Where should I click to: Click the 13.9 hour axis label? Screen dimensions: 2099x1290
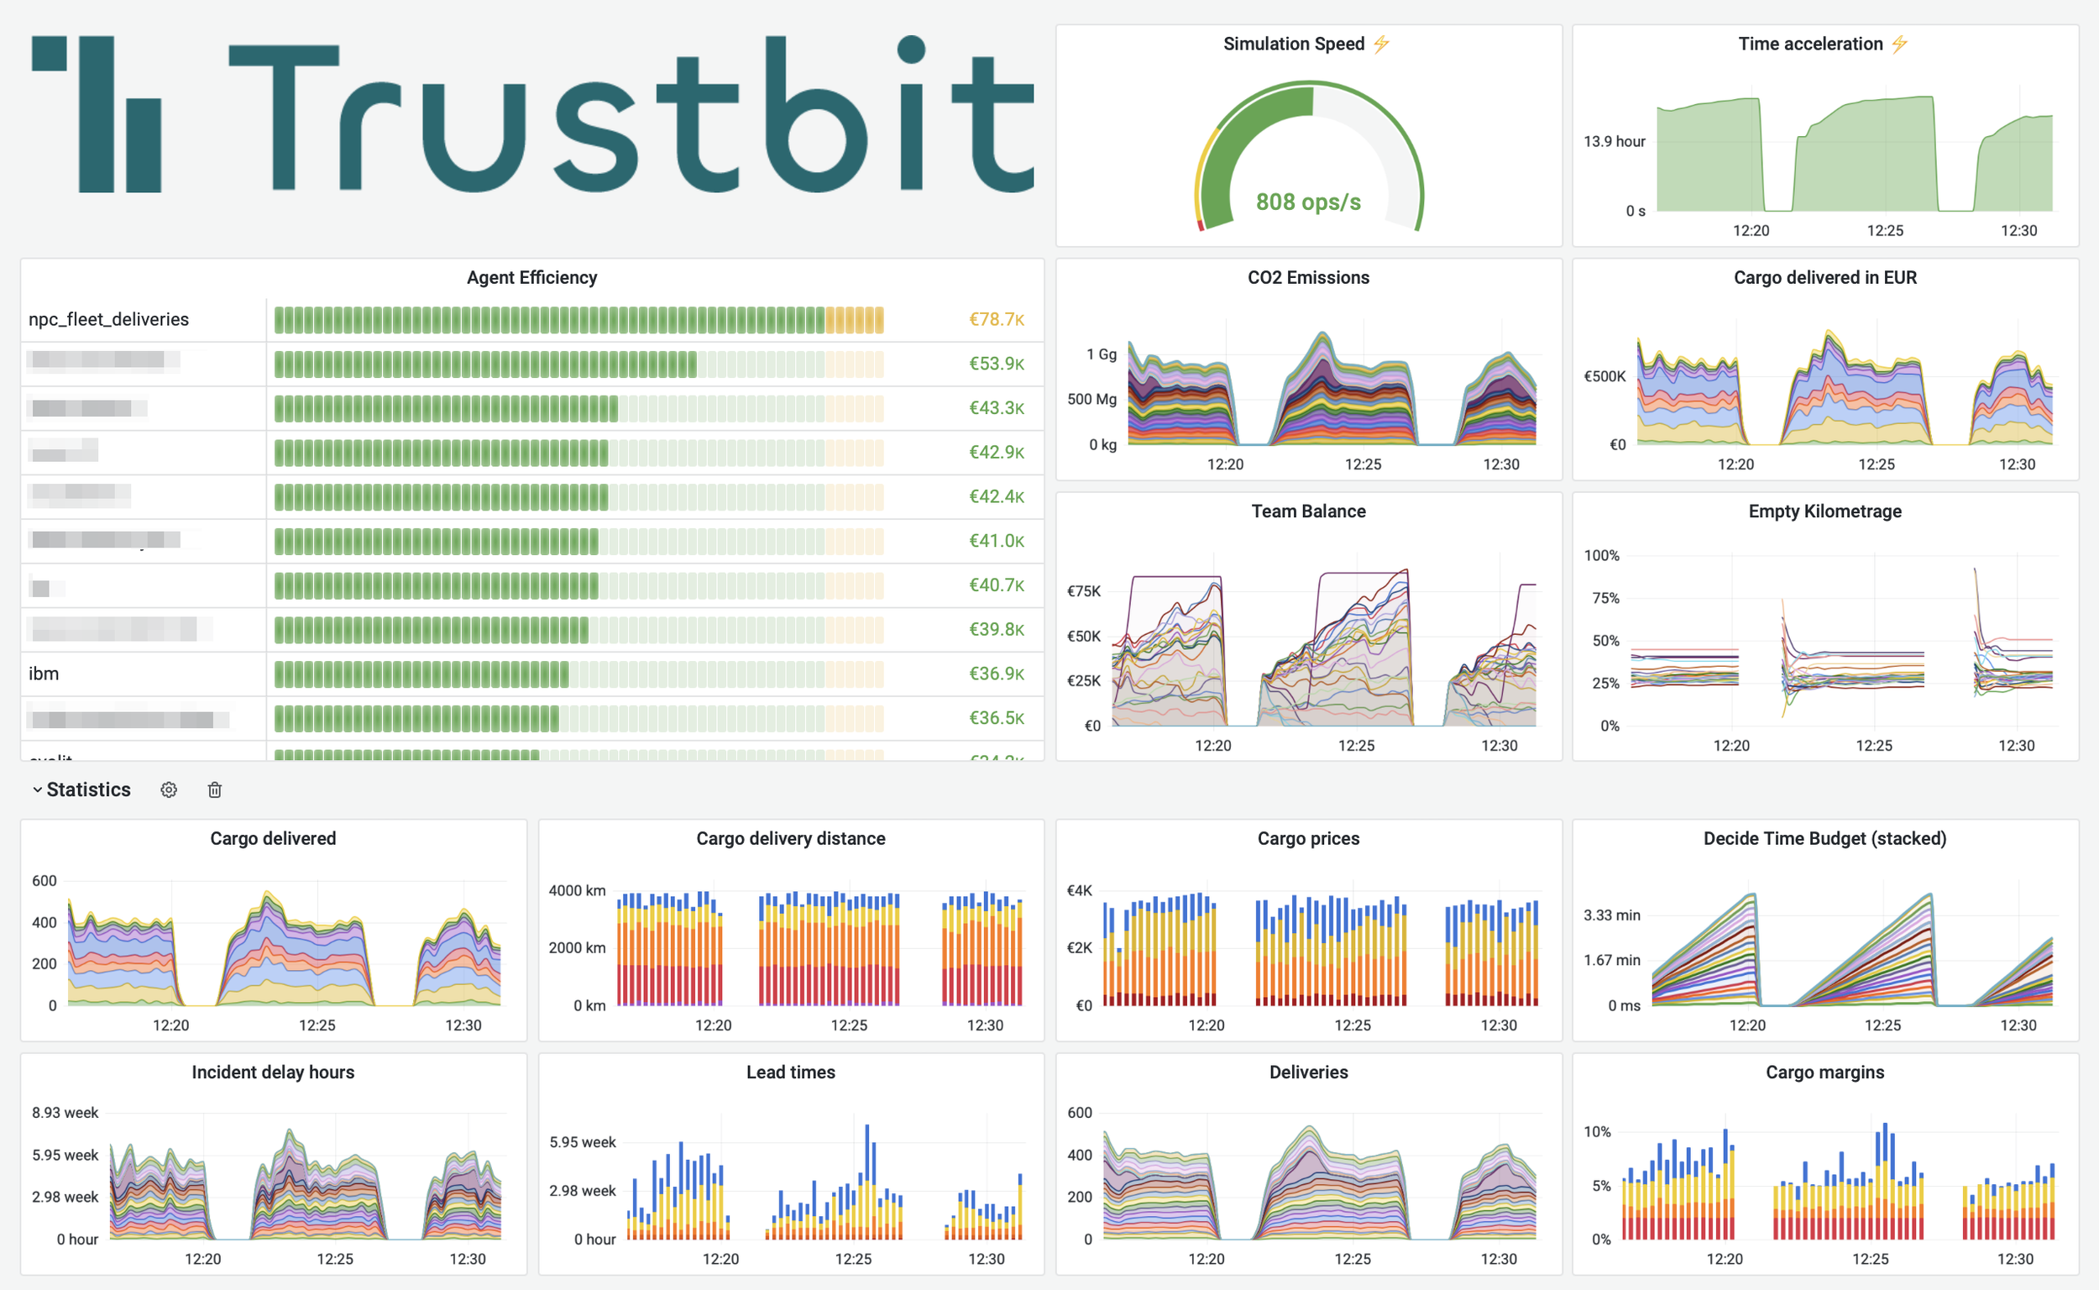coord(1614,142)
